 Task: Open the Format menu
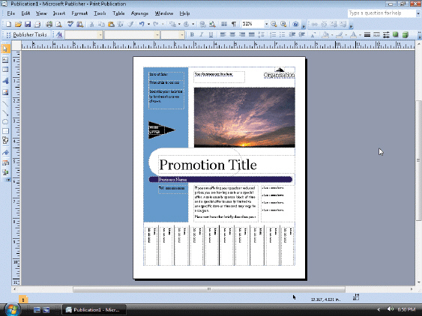pyautogui.click(x=79, y=13)
